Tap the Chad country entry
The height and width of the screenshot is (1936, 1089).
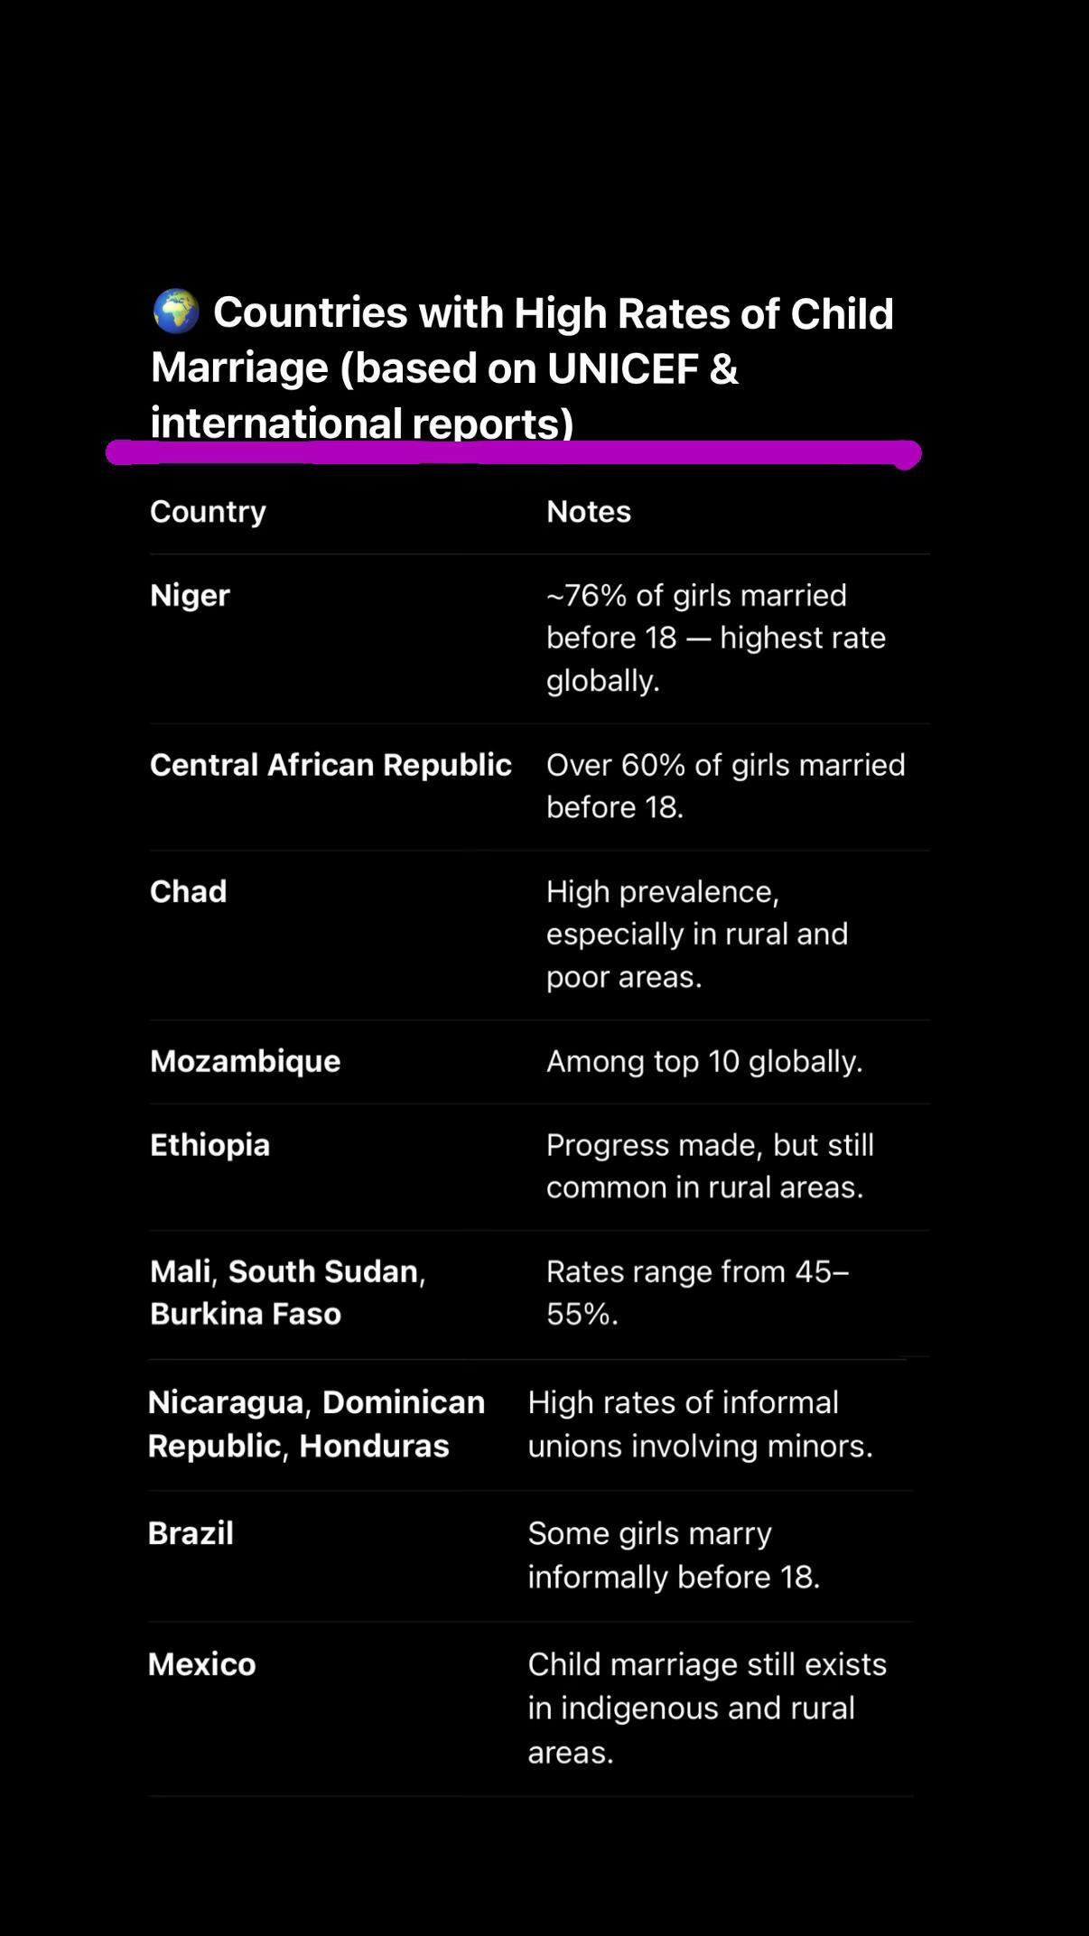pos(188,891)
